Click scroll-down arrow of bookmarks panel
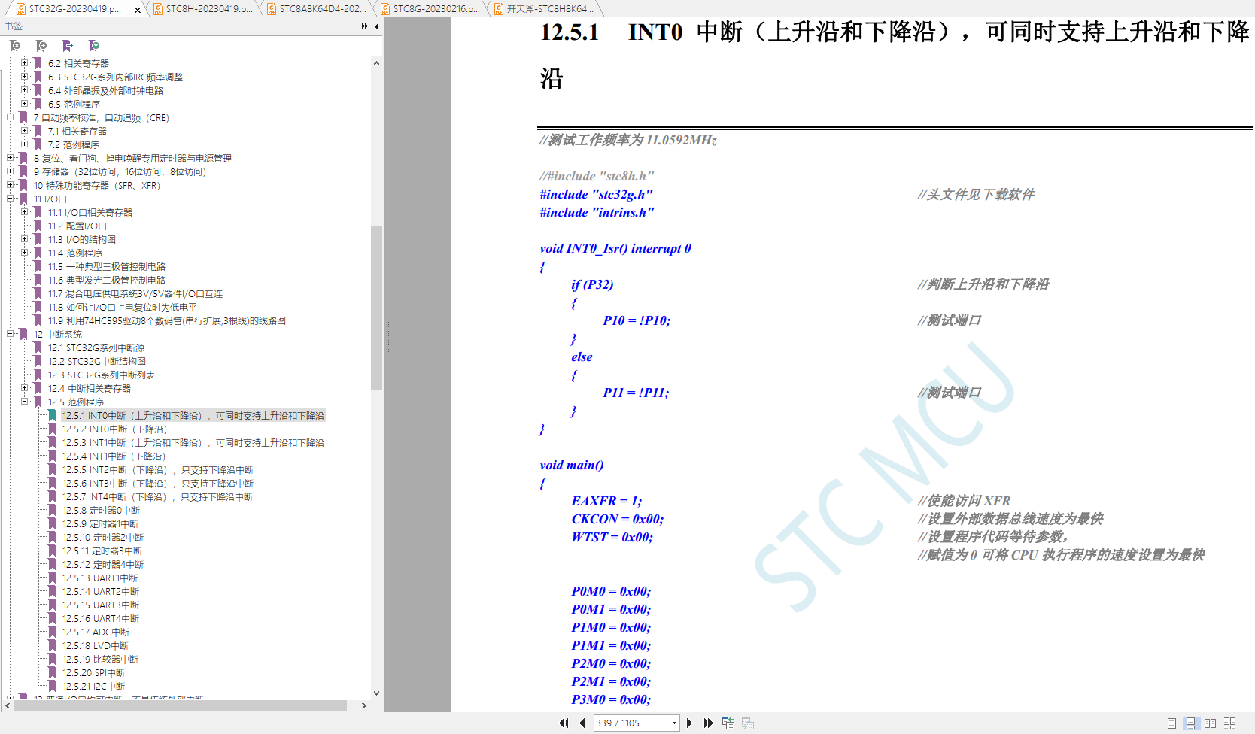1255x734 pixels. [x=376, y=693]
